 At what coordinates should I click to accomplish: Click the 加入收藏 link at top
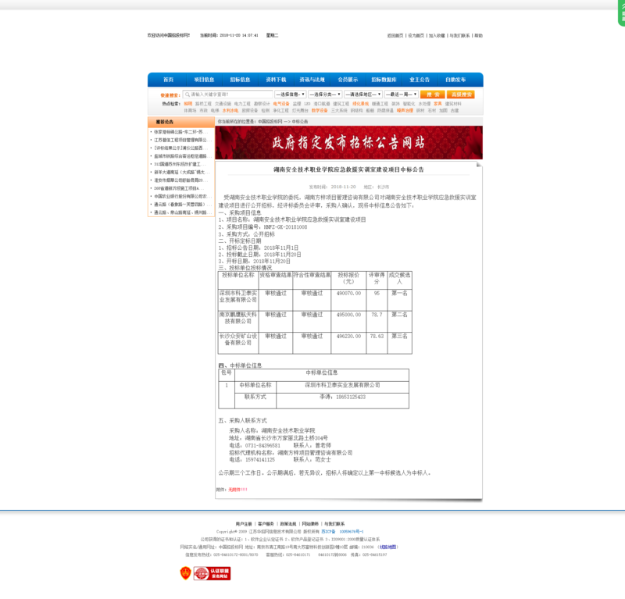click(437, 35)
